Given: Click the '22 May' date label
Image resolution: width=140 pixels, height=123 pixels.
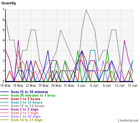Looking at the screenshot, I should point(31,86).
